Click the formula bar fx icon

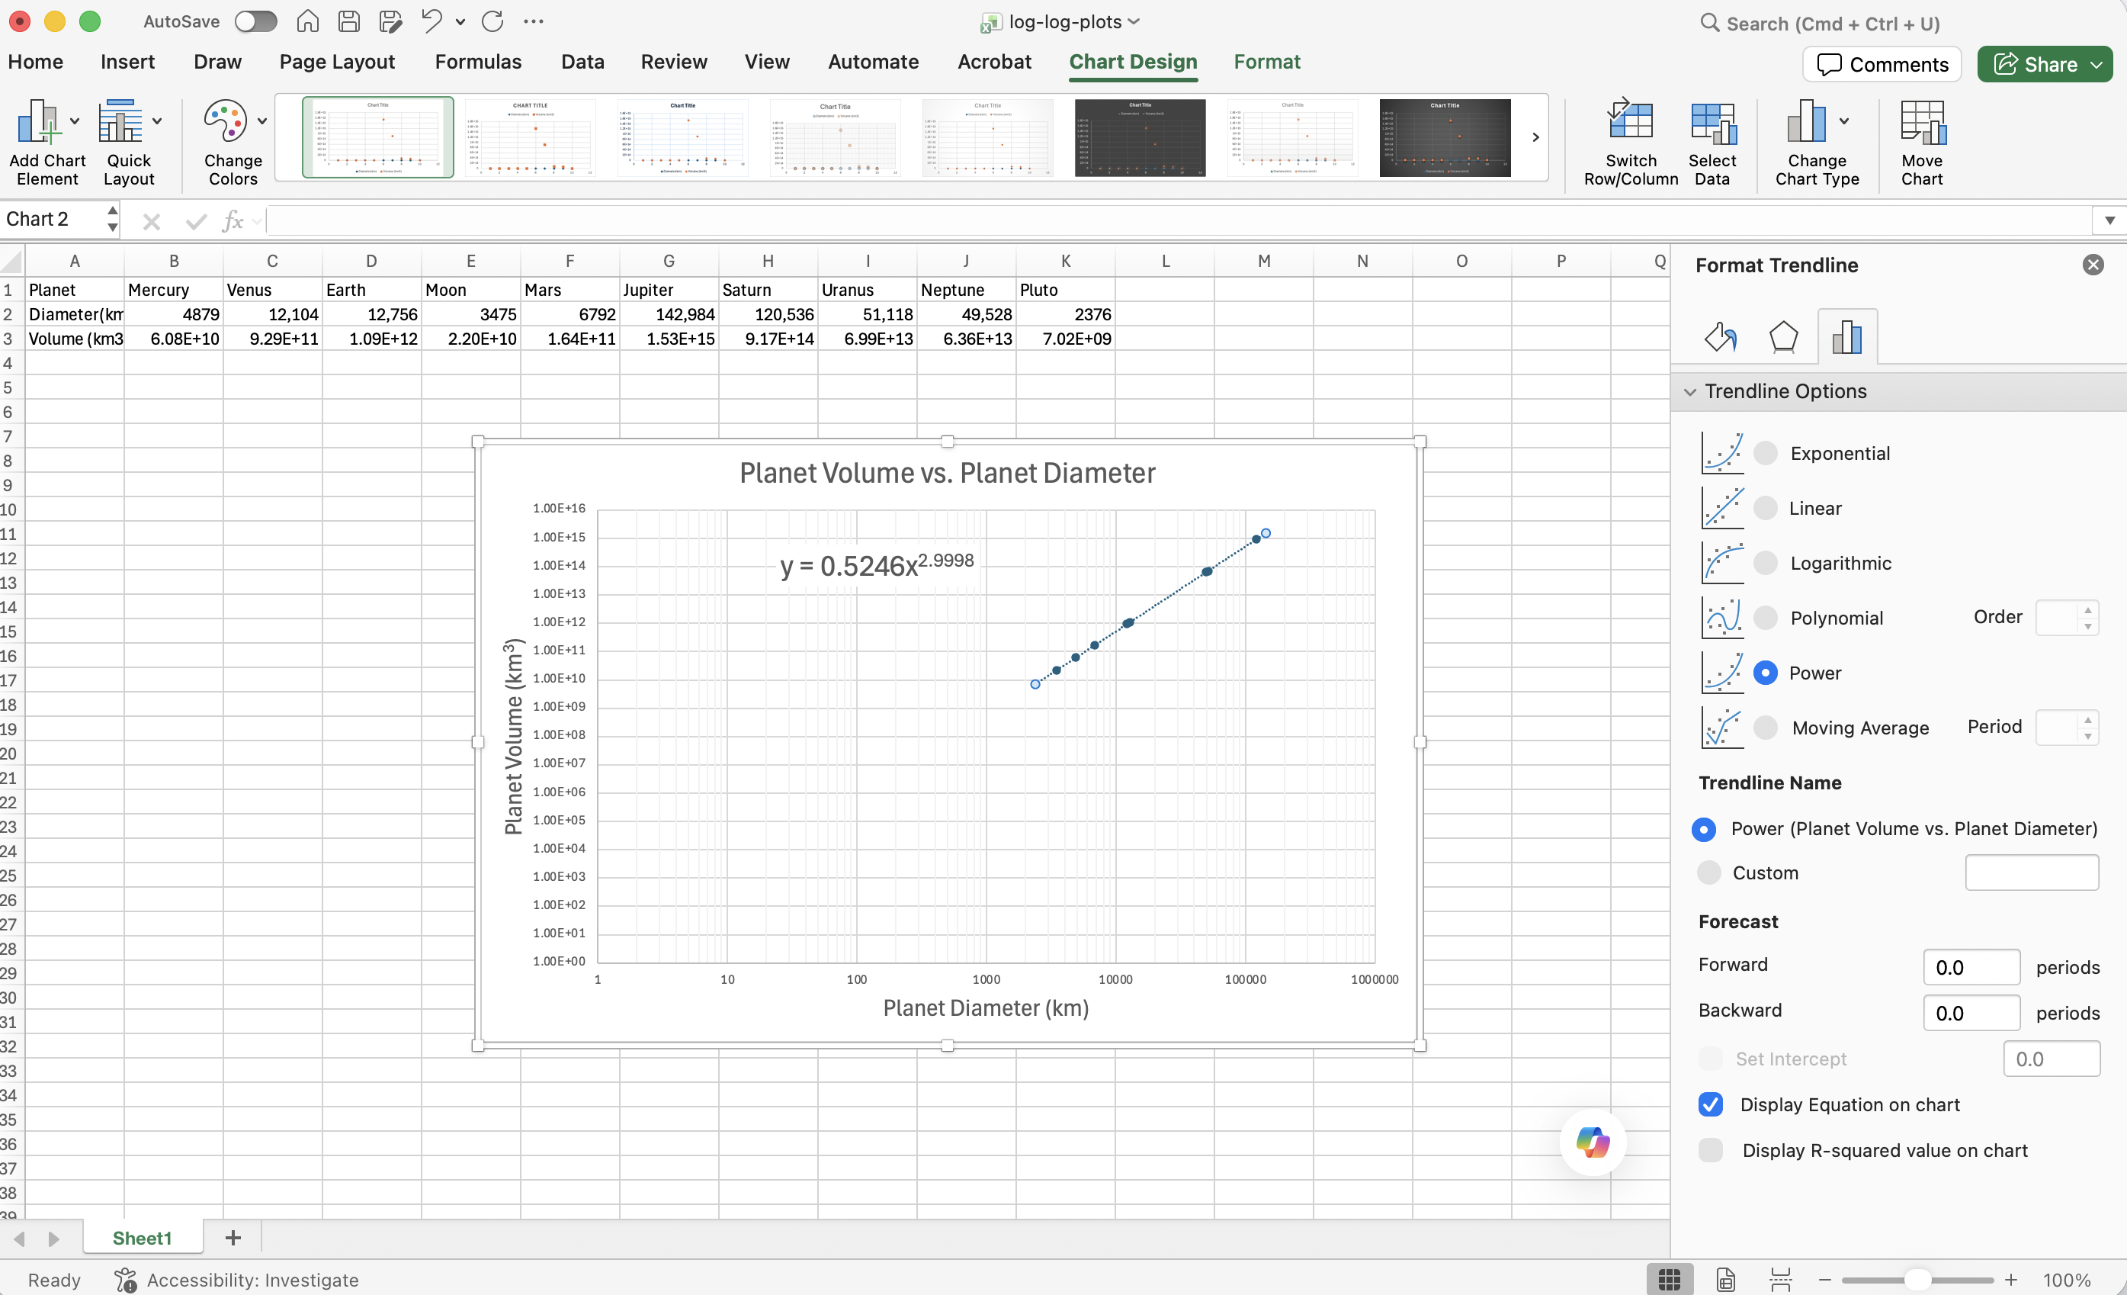[231, 221]
